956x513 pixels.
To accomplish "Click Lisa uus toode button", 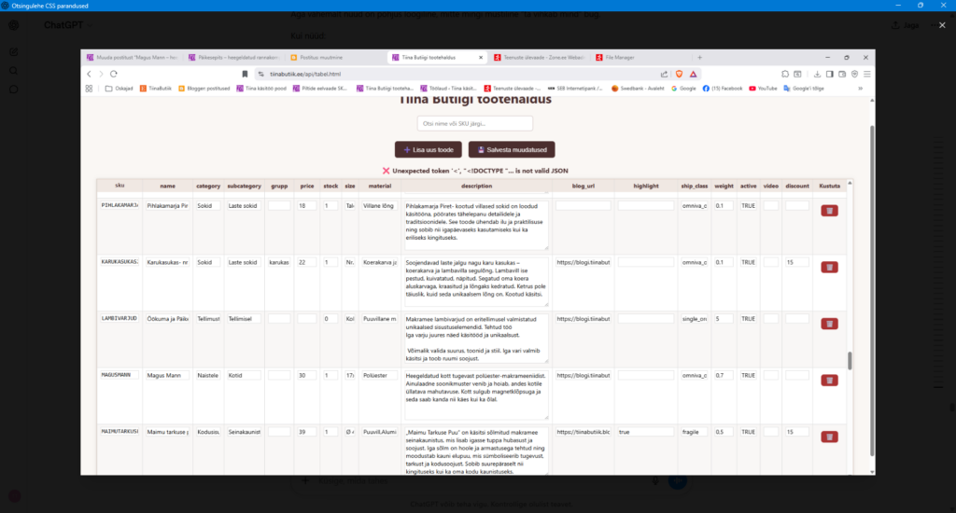I will 428,150.
